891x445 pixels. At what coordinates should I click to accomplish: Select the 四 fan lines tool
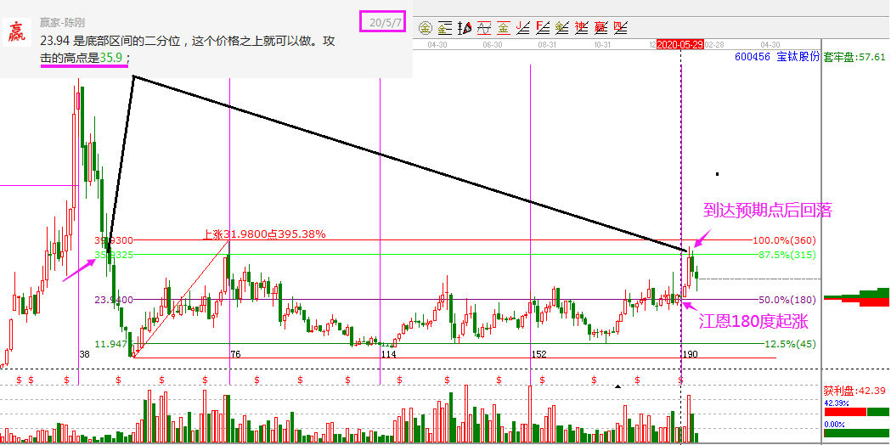click(x=621, y=28)
